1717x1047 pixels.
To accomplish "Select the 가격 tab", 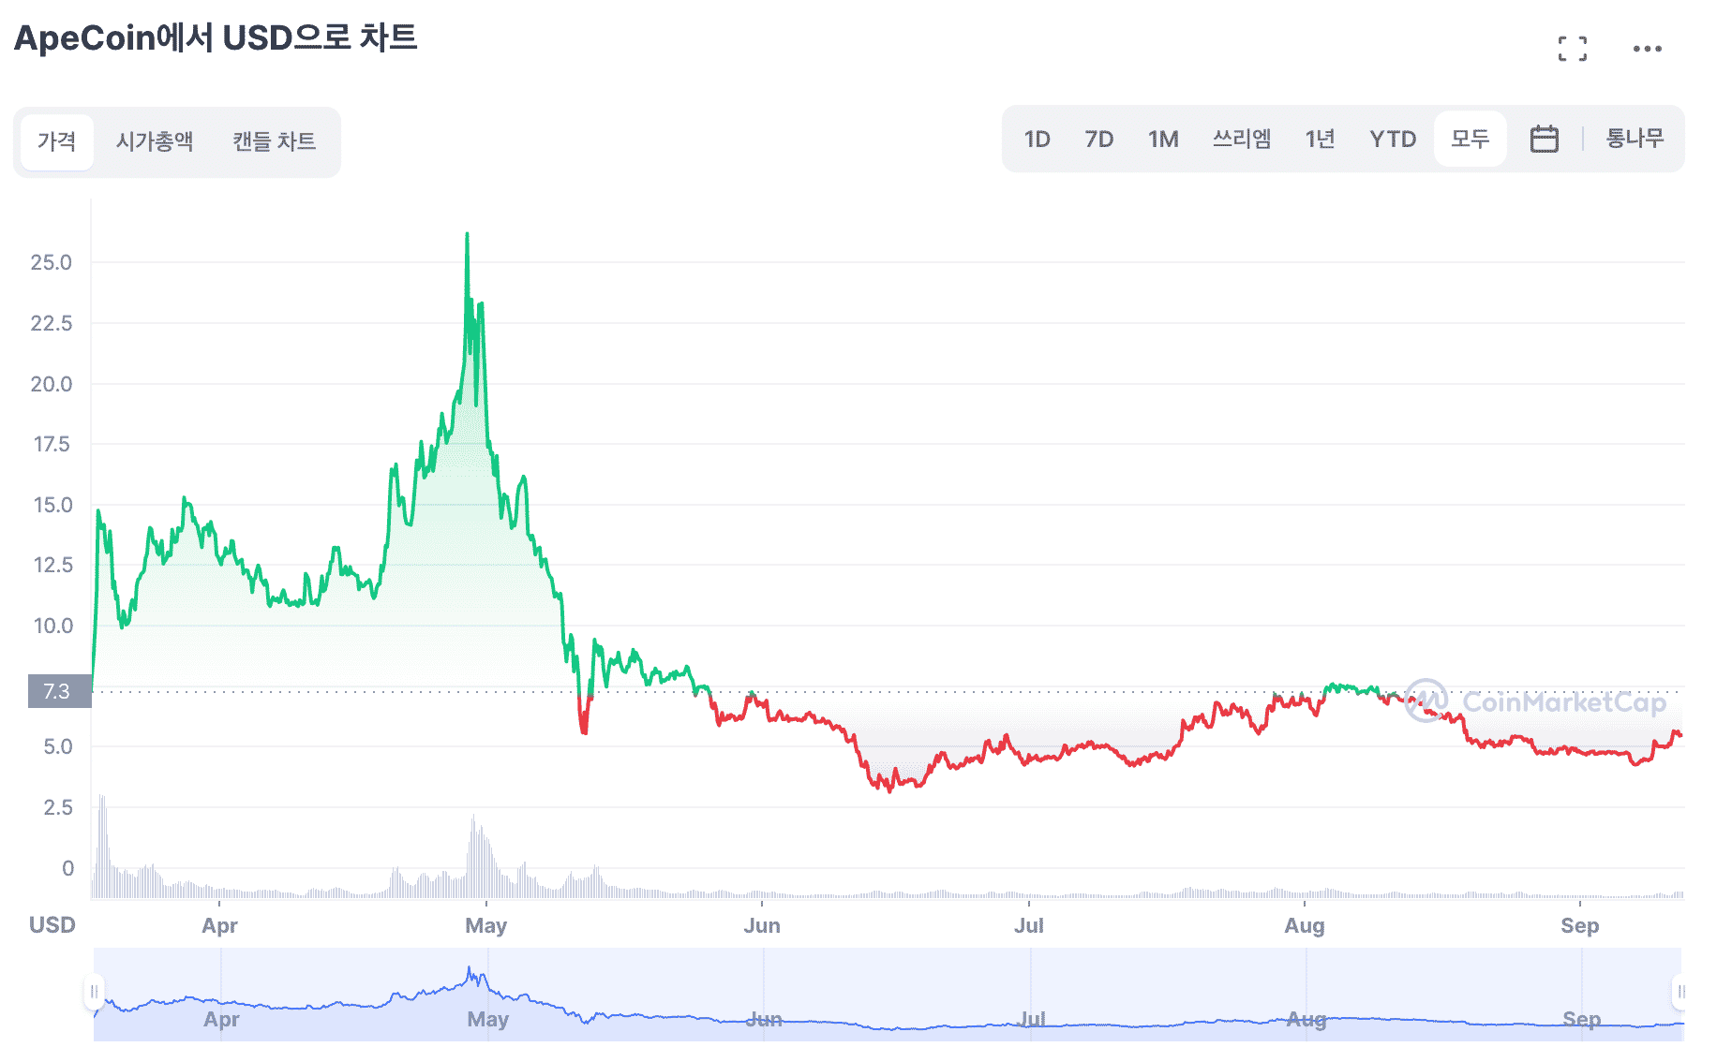I will [57, 141].
